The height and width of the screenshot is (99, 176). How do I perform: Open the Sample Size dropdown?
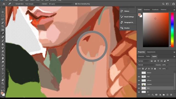[32, 4]
